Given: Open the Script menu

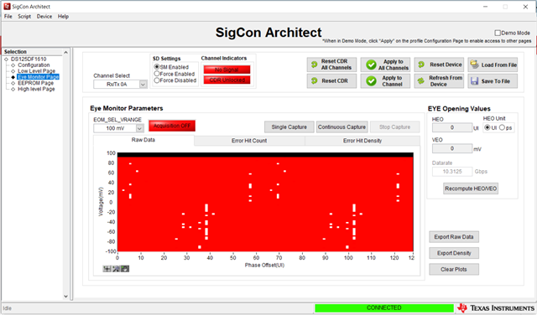Looking at the screenshot, I should (x=24, y=17).
